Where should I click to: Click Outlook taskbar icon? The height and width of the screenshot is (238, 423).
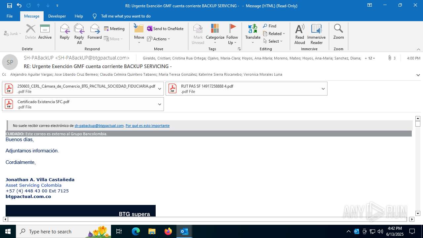184,231
